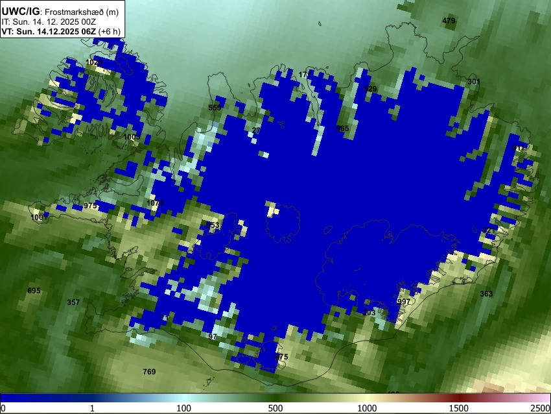Click the 975 value on Snæfellsnes peninsula
551x414 pixels.
click(90, 206)
